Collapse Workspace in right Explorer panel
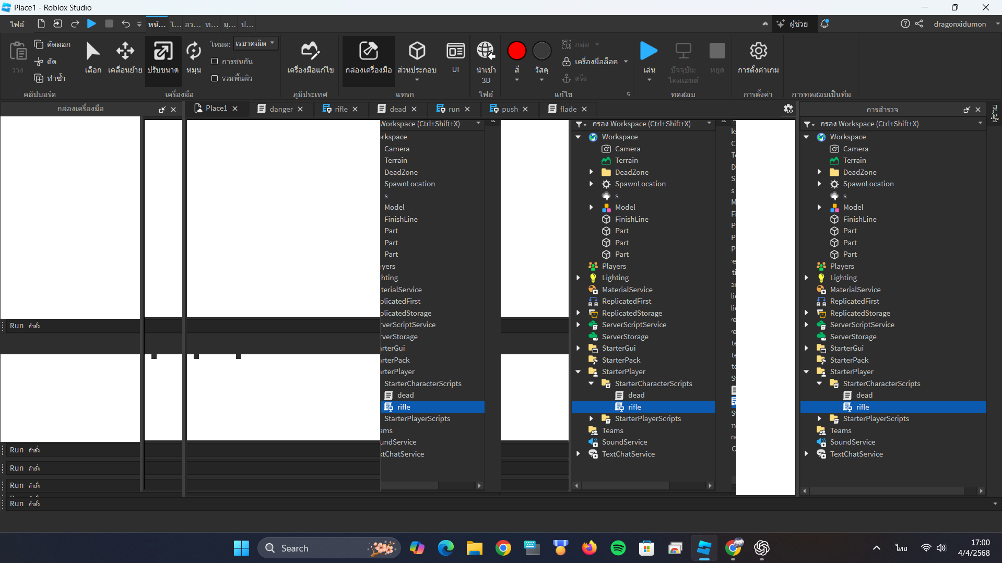This screenshot has width=1002, height=563. click(x=806, y=137)
